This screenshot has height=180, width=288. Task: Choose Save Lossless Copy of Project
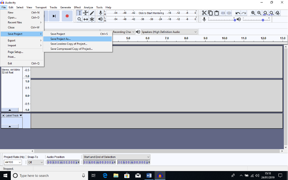77,44
